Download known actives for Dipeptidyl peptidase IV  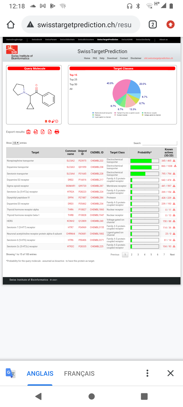coord(174,198)
